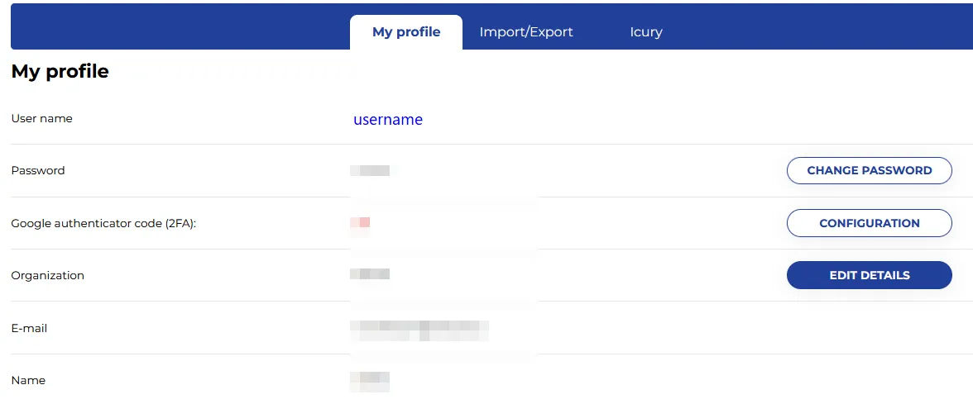Click the Name row label
This screenshot has width=973, height=404.
[x=29, y=380]
